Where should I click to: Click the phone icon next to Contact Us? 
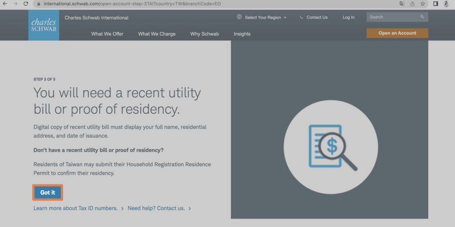point(302,17)
